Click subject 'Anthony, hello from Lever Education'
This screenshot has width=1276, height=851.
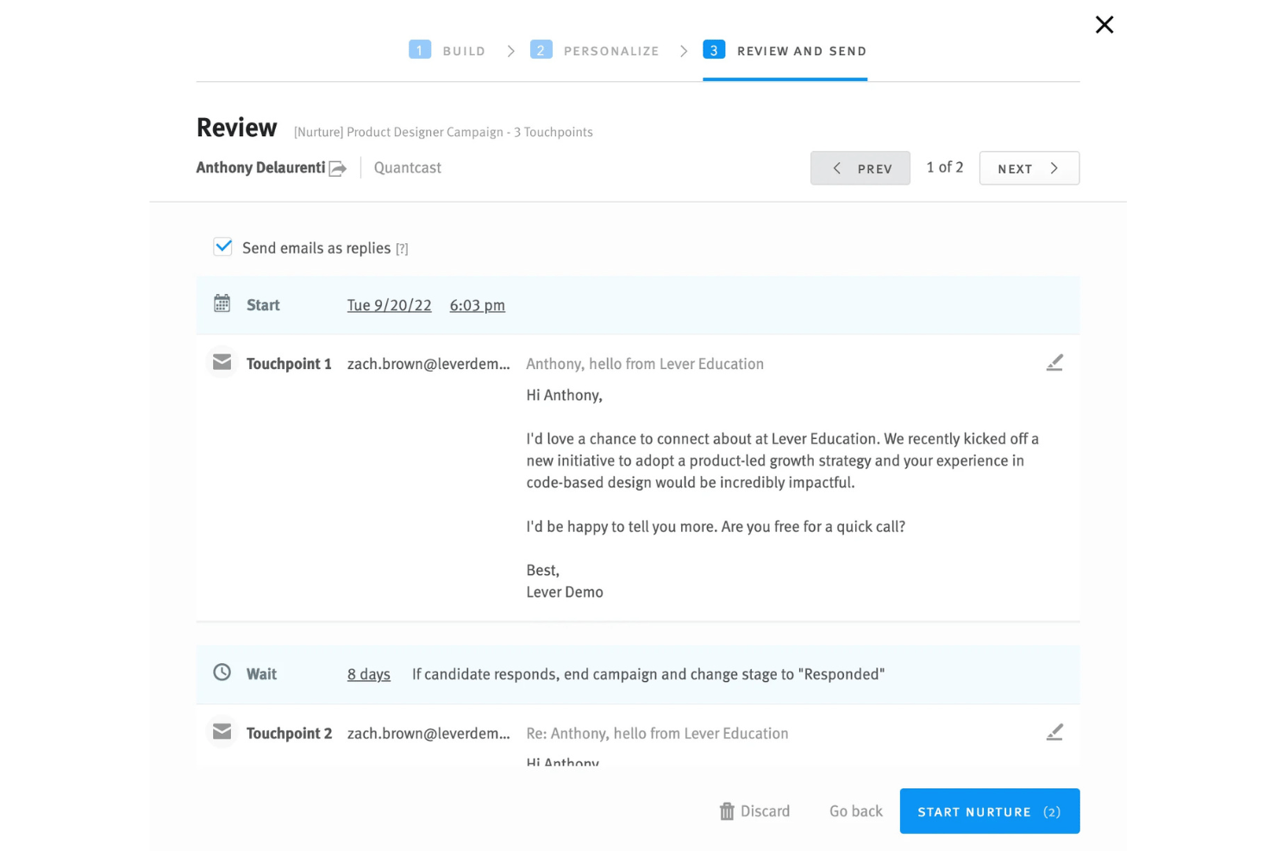click(645, 364)
